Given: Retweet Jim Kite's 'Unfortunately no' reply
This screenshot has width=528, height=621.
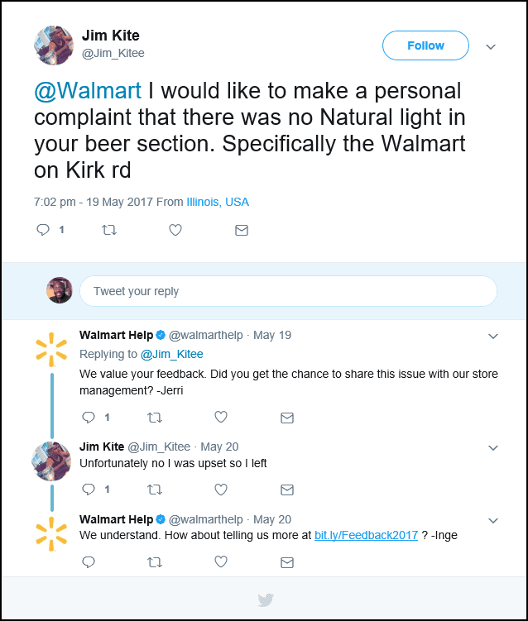Looking at the screenshot, I should [154, 490].
